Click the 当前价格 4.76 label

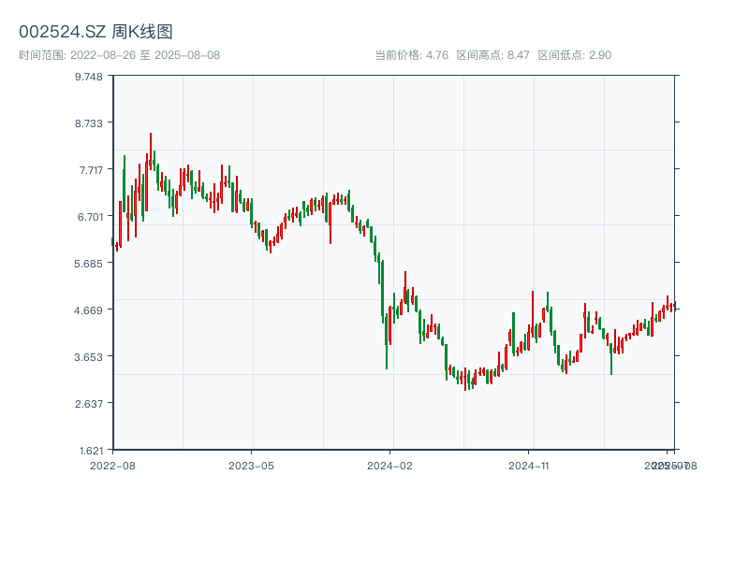click(411, 55)
